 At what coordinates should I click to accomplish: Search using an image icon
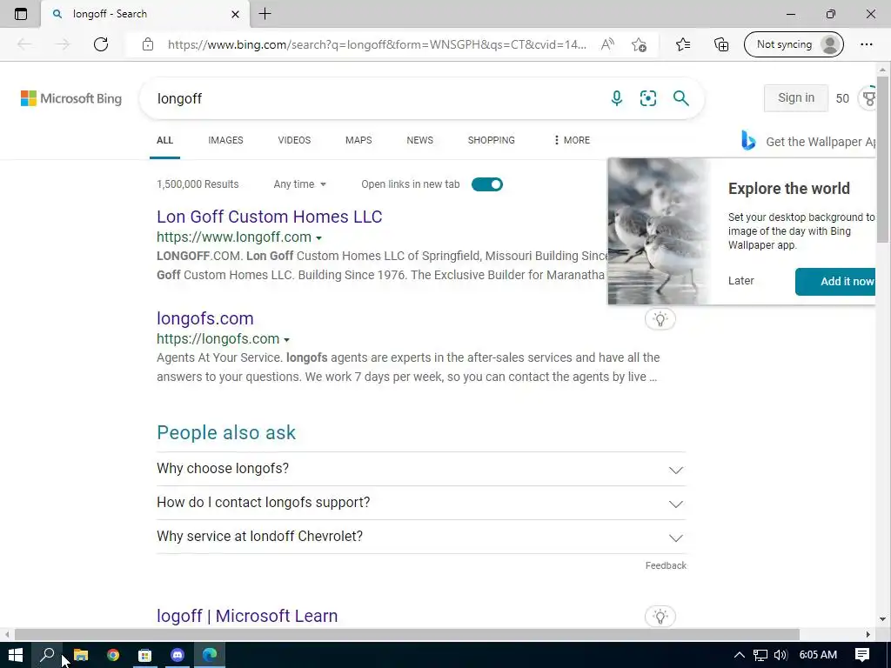pyautogui.click(x=647, y=98)
